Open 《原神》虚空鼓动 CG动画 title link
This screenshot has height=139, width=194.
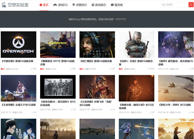(x=176, y=63)
